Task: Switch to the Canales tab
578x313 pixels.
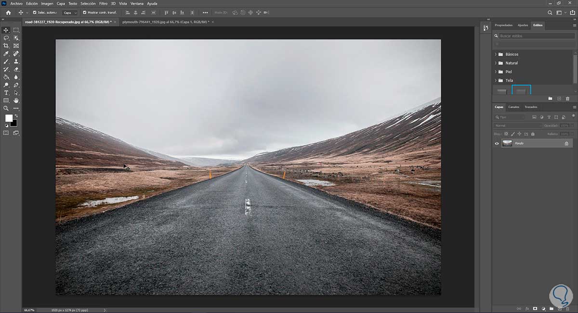Action: point(513,107)
